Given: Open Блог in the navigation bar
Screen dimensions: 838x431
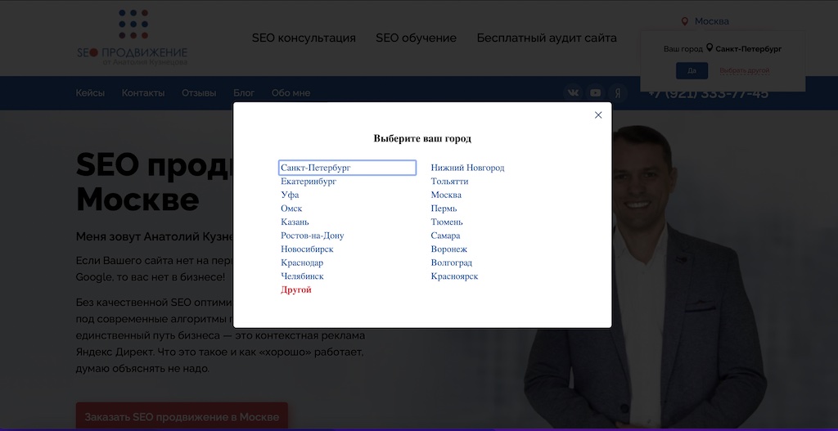Looking at the screenshot, I should click(244, 93).
